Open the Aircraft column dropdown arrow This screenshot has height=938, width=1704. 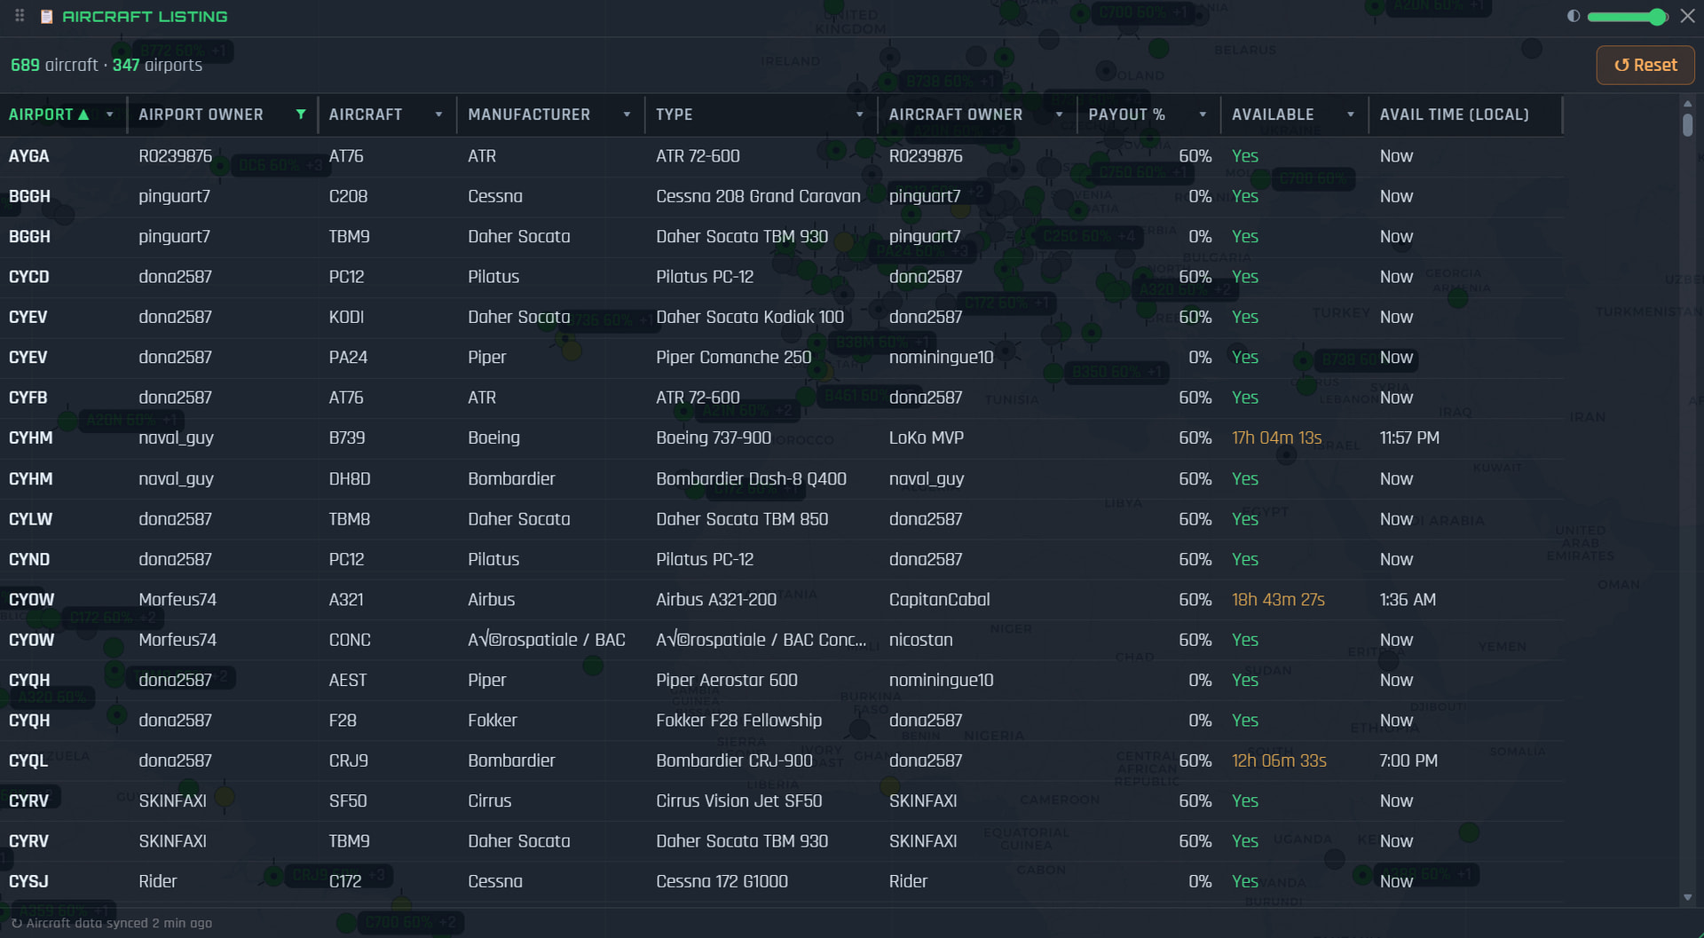438,114
